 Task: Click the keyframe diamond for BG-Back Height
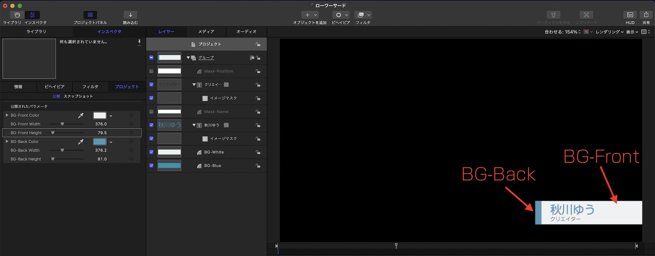coord(132,159)
